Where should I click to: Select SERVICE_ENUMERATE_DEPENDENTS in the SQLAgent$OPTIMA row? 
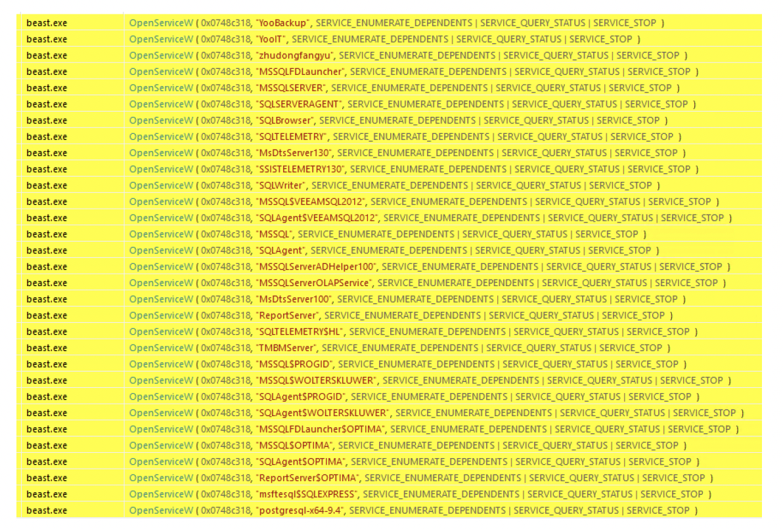click(x=429, y=461)
